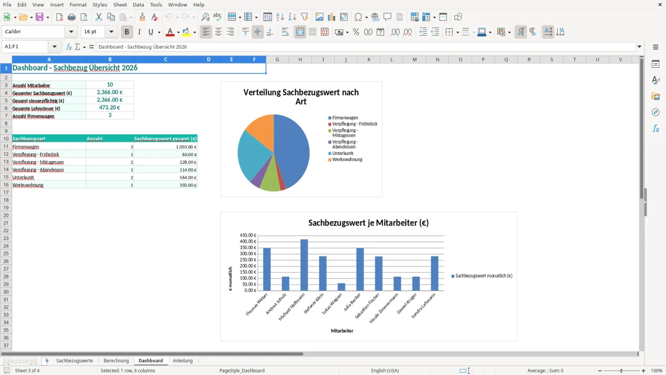Click the Clone Formatting paintbrush icon
This screenshot has width=666, height=375.
143,17
